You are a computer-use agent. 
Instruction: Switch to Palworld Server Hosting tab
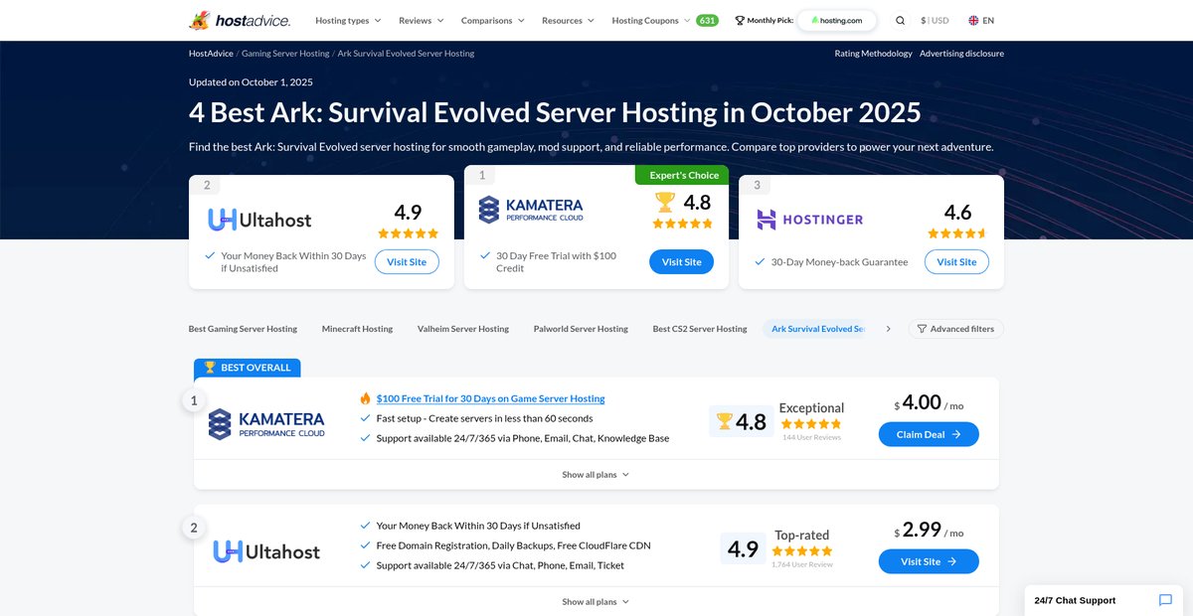click(581, 329)
